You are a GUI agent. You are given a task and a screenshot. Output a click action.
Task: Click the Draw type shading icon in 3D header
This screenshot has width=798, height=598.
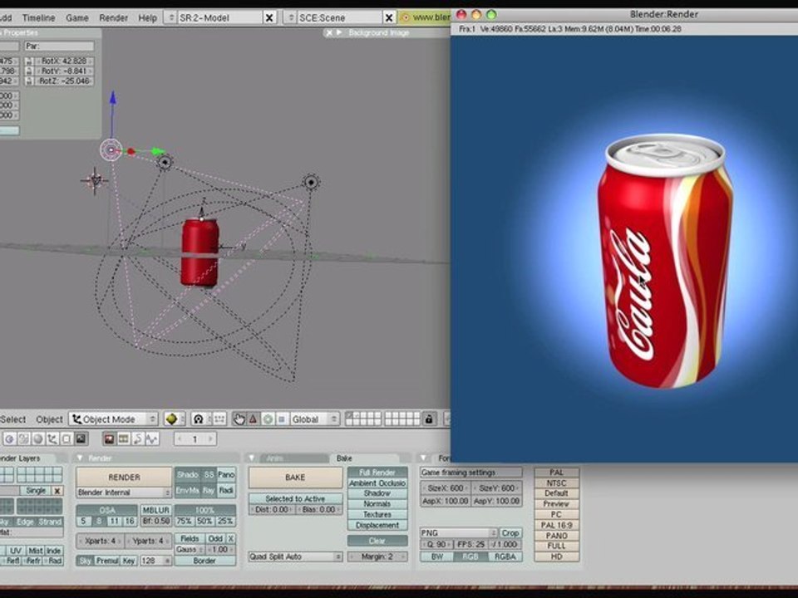174,419
